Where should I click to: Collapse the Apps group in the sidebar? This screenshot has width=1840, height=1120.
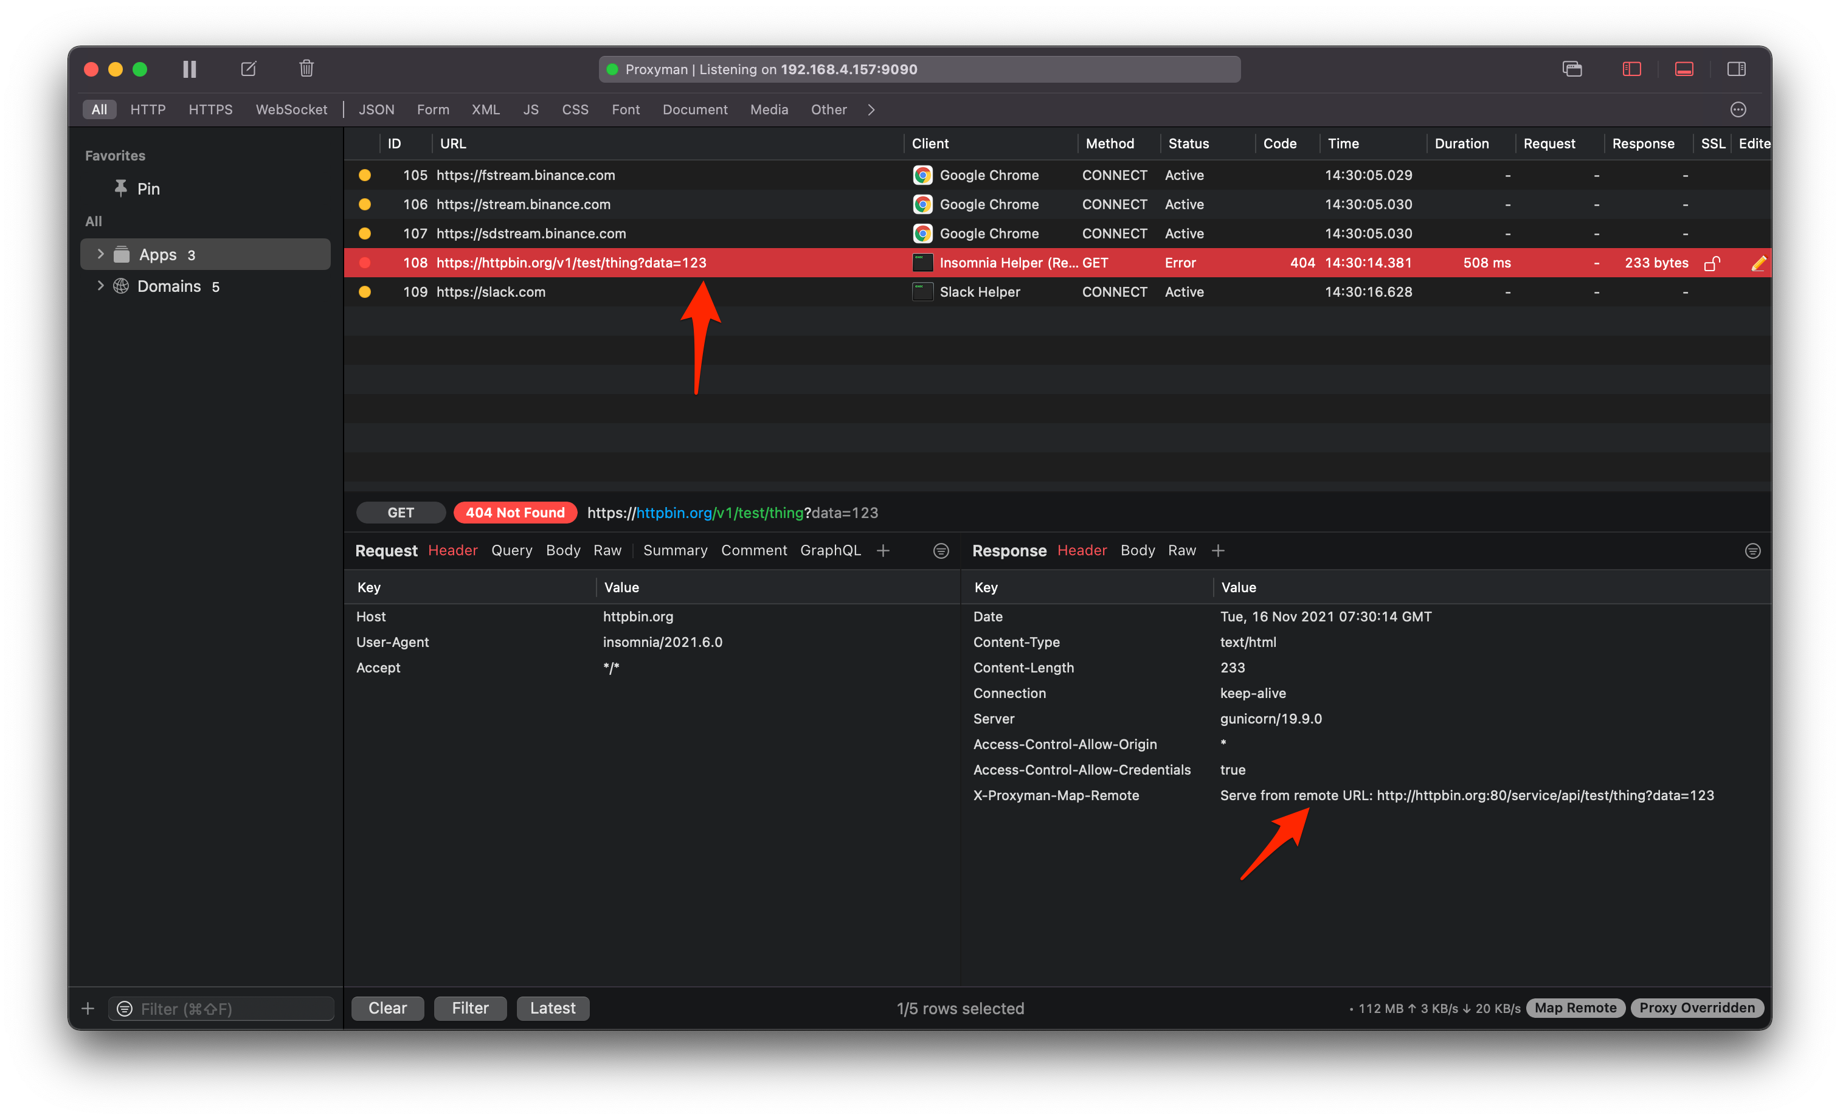101,254
